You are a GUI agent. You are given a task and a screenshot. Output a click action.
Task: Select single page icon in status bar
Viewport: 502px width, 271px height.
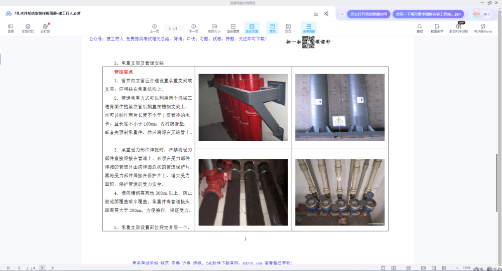click(x=383, y=268)
